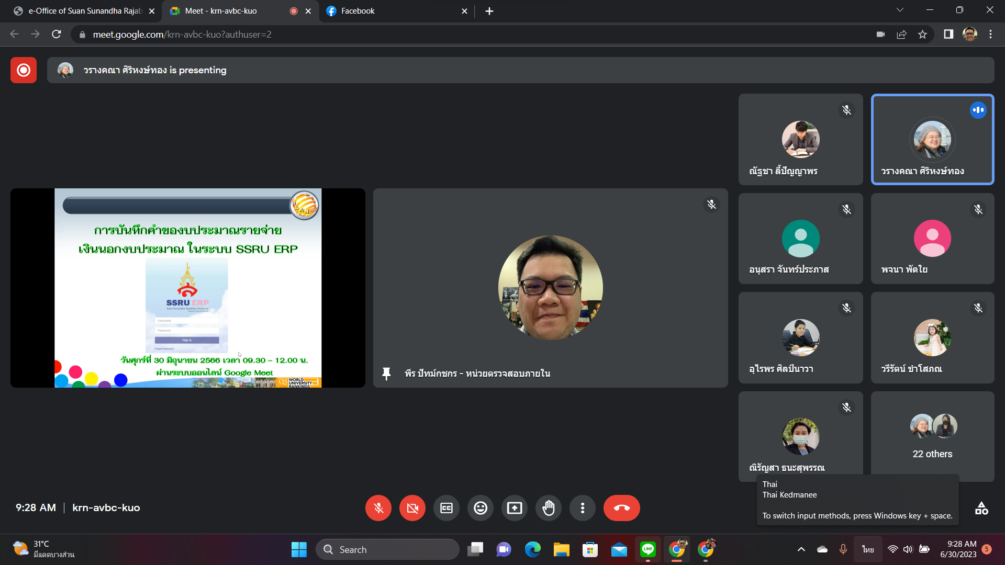Viewport: 1005px width, 565px height.
Task: Open the Chrome side panel icon
Action: tap(948, 35)
